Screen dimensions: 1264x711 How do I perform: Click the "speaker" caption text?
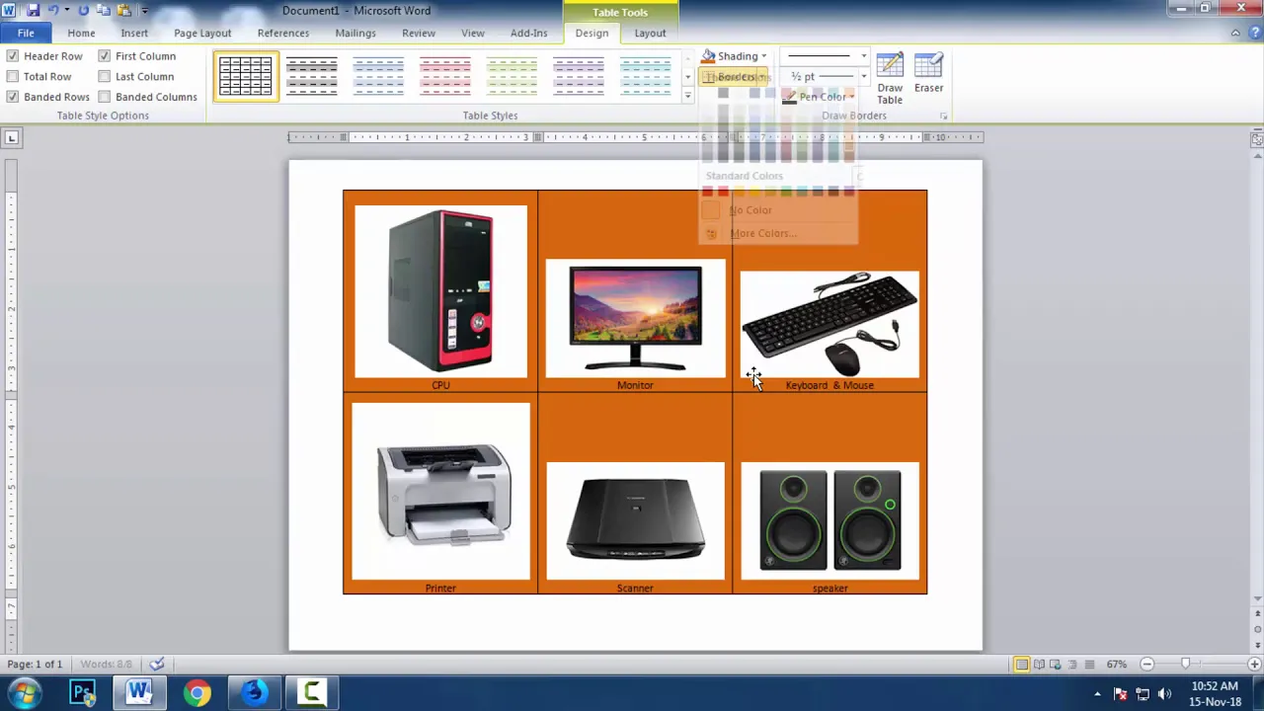(x=829, y=589)
